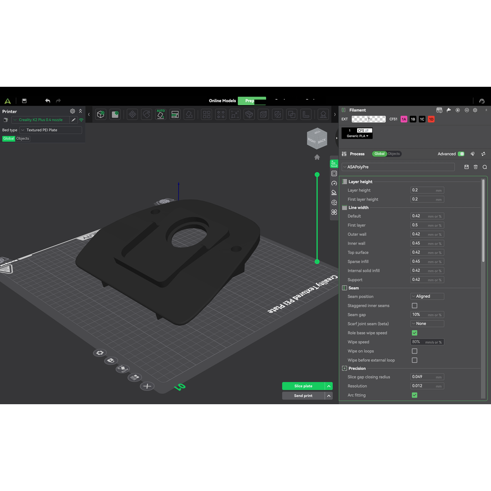Reset view with the home icon

317,157
